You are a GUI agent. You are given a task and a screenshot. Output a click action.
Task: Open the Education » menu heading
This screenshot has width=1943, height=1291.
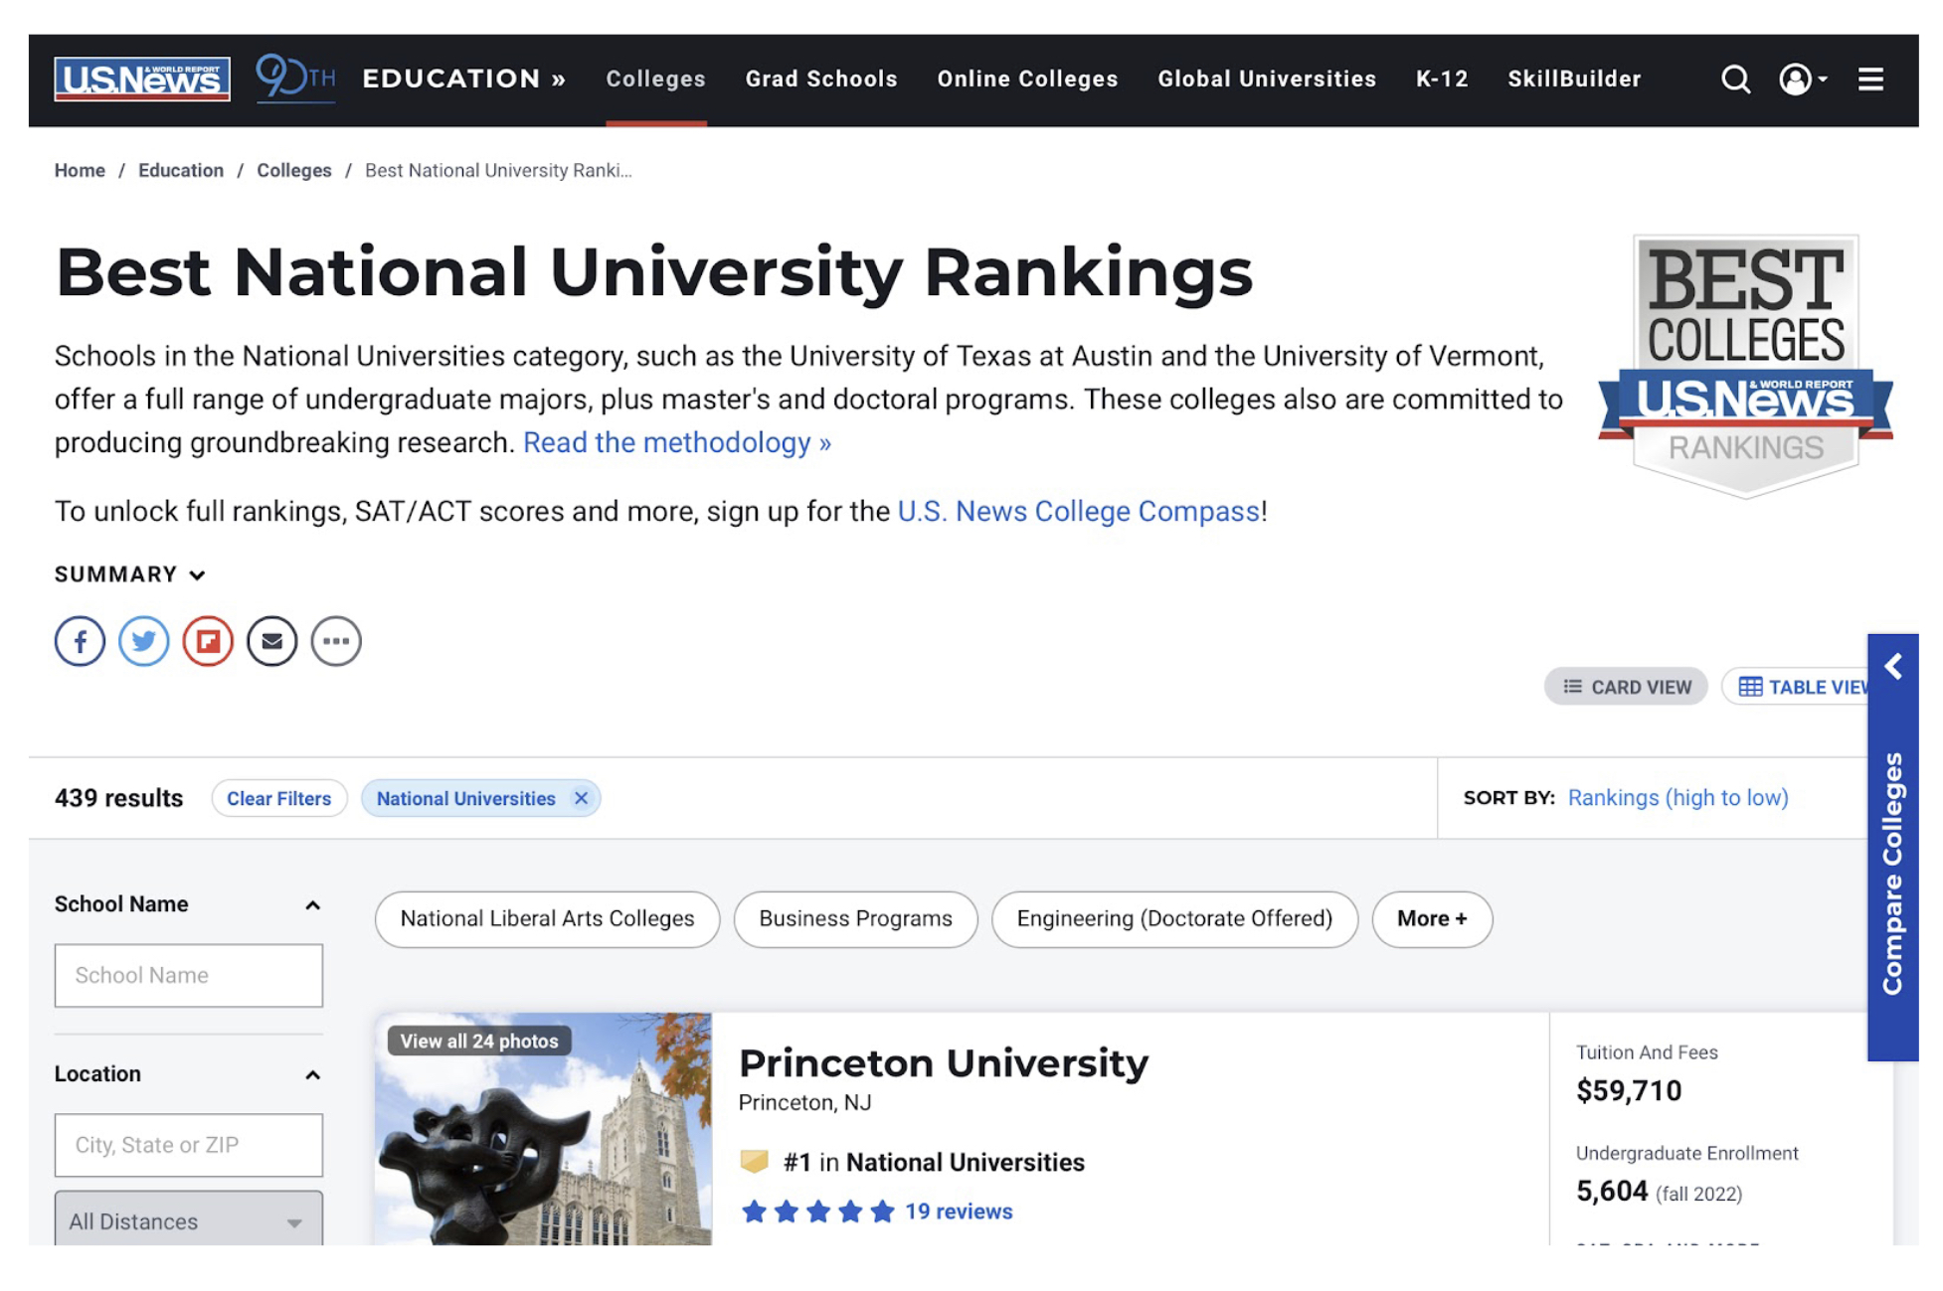point(463,80)
